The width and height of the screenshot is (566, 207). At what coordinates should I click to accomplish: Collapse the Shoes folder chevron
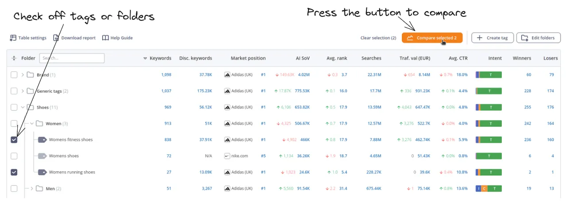tap(23, 107)
